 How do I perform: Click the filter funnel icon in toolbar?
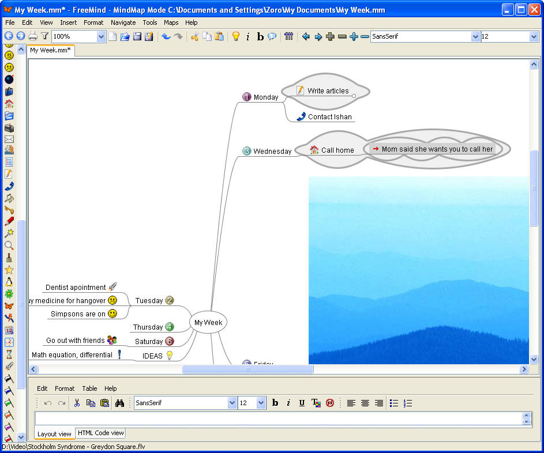pyautogui.click(x=44, y=36)
